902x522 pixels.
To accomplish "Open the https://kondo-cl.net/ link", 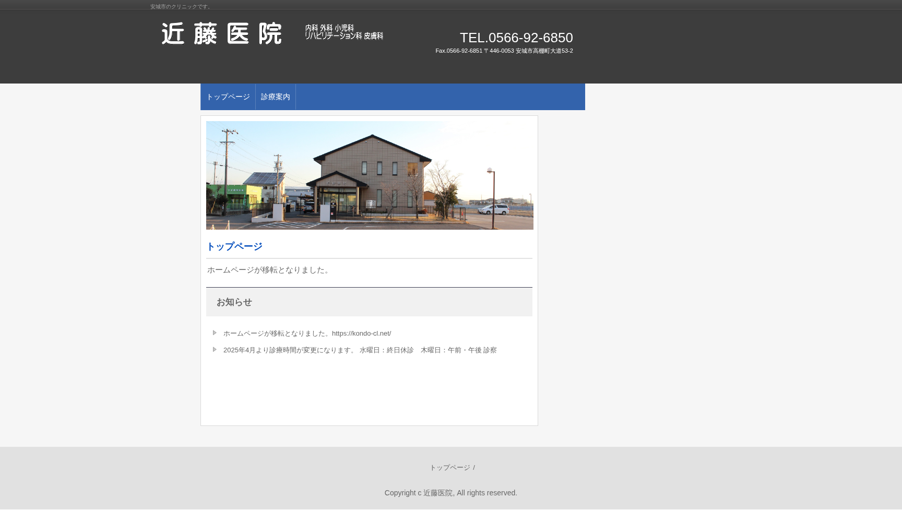I will pyautogui.click(x=362, y=333).
